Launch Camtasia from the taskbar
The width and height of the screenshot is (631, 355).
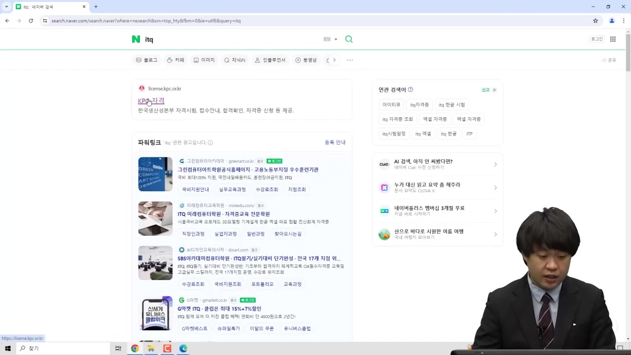tap(167, 349)
